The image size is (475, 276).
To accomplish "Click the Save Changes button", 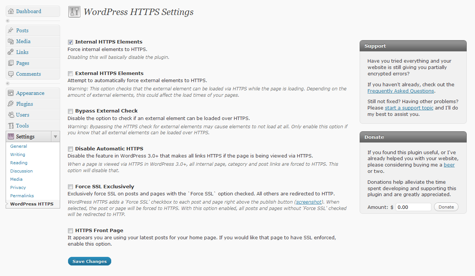I will coord(89,261).
